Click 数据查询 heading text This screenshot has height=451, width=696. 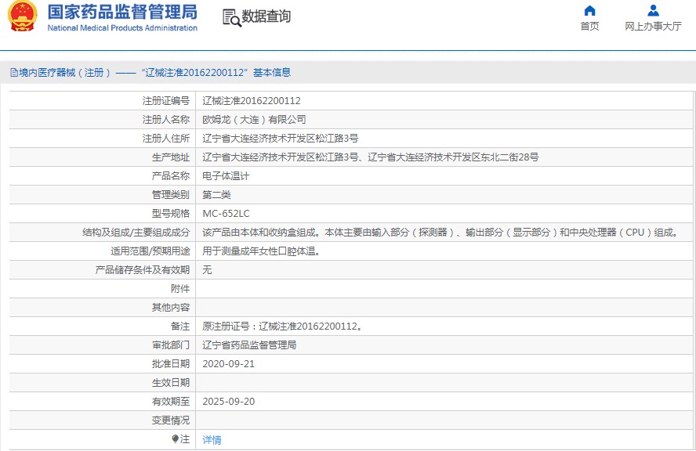tap(266, 16)
